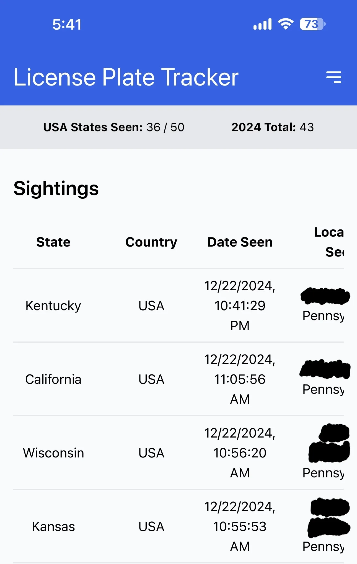Tap the Wi-Fi status icon
Screen dimensions: 357x564
[x=286, y=24]
